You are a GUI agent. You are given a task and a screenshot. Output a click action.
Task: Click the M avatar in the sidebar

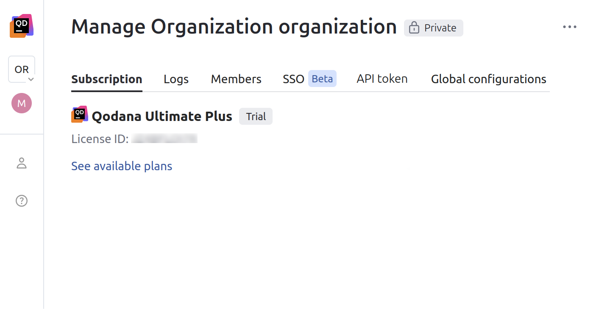click(x=21, y=103)
